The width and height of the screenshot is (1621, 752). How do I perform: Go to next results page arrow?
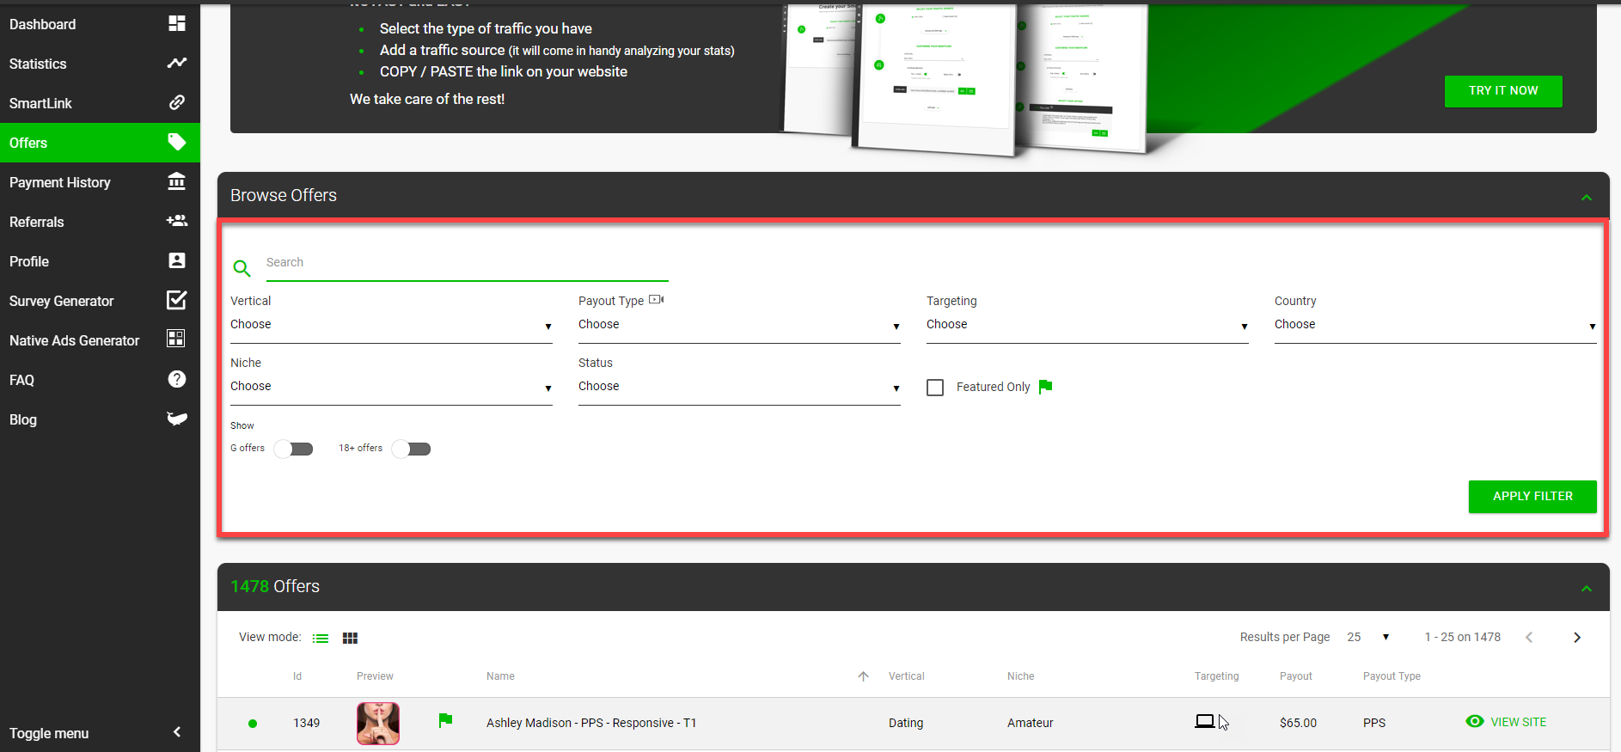coord(1577,637)
